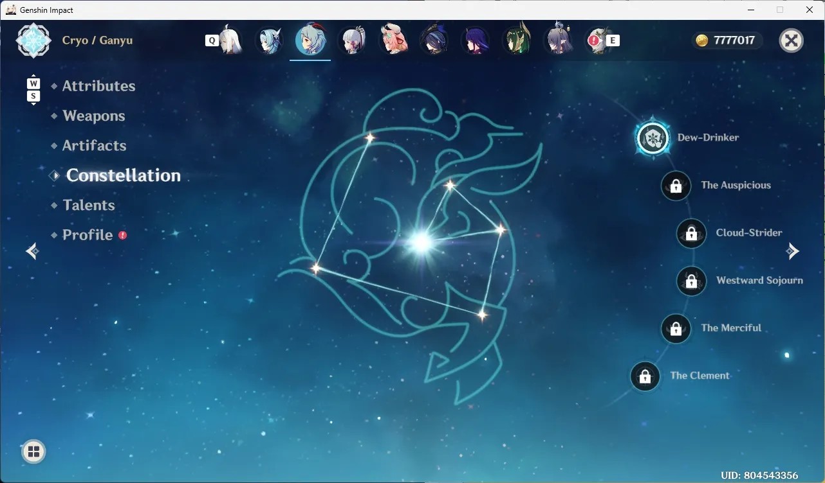Pick the dark-blue-haired character wearing a hat
This screenshot has height=483, width=825.
434,40
